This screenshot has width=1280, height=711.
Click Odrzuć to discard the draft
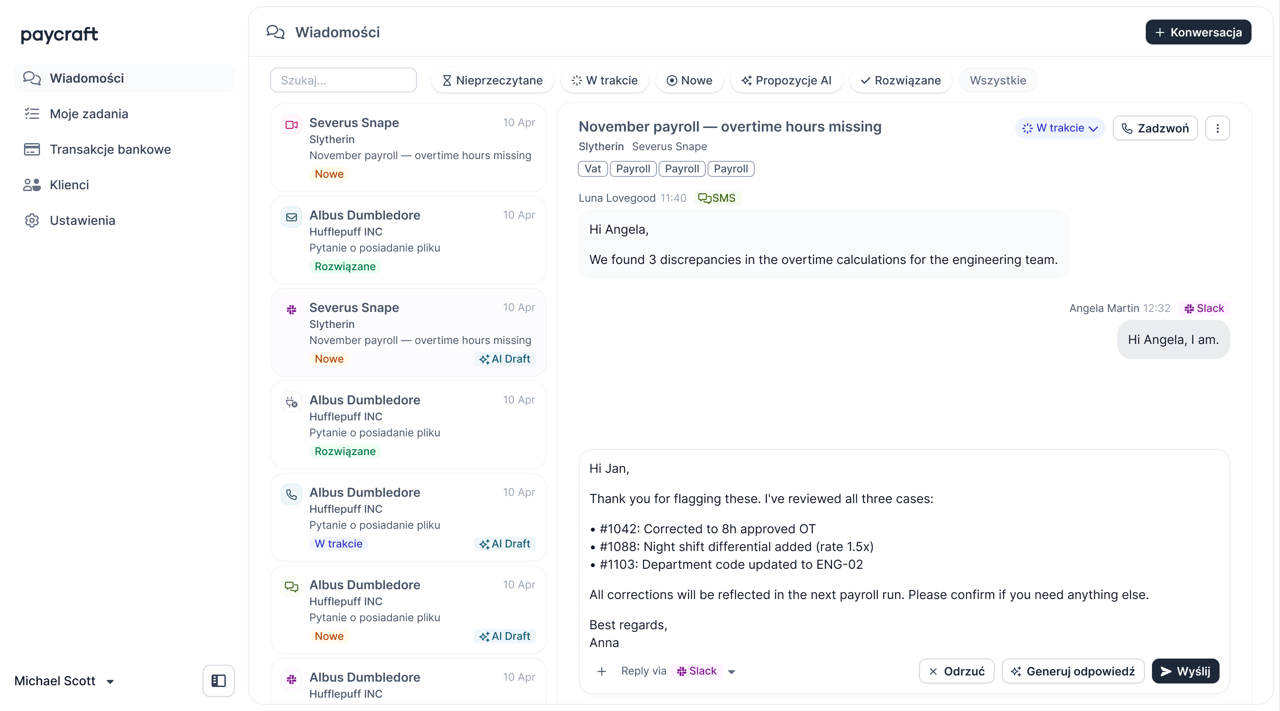[956, 671]
